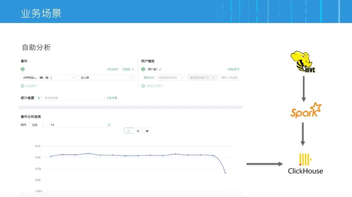Select the line chart view icon
Screen dimensions: 352x197
[129, 131]
